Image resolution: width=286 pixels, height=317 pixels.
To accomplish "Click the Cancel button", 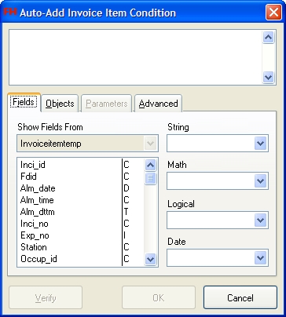I will click(240, 297).
